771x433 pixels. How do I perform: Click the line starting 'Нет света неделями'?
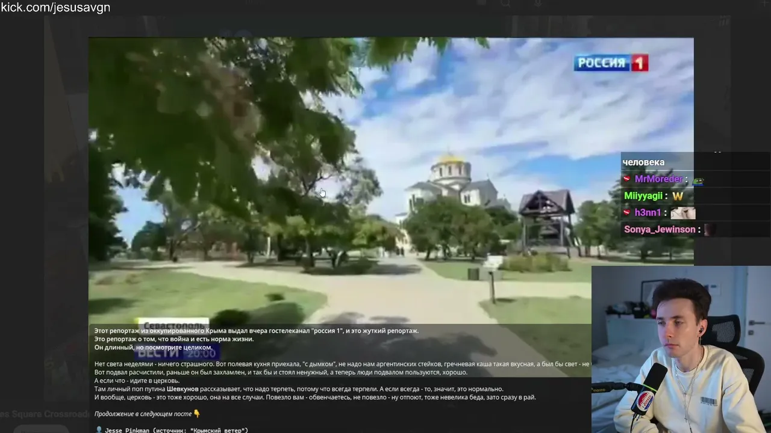pyautogui.click(x=342, y=364)
